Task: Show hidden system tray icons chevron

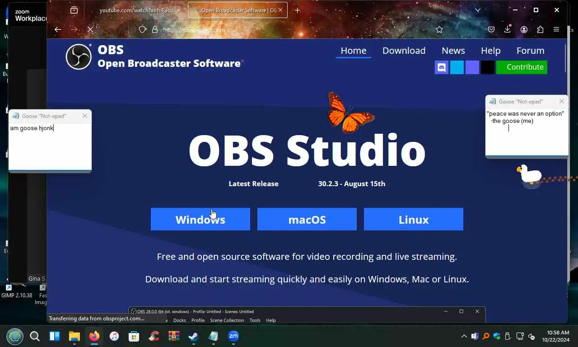Action: (464, 336)
